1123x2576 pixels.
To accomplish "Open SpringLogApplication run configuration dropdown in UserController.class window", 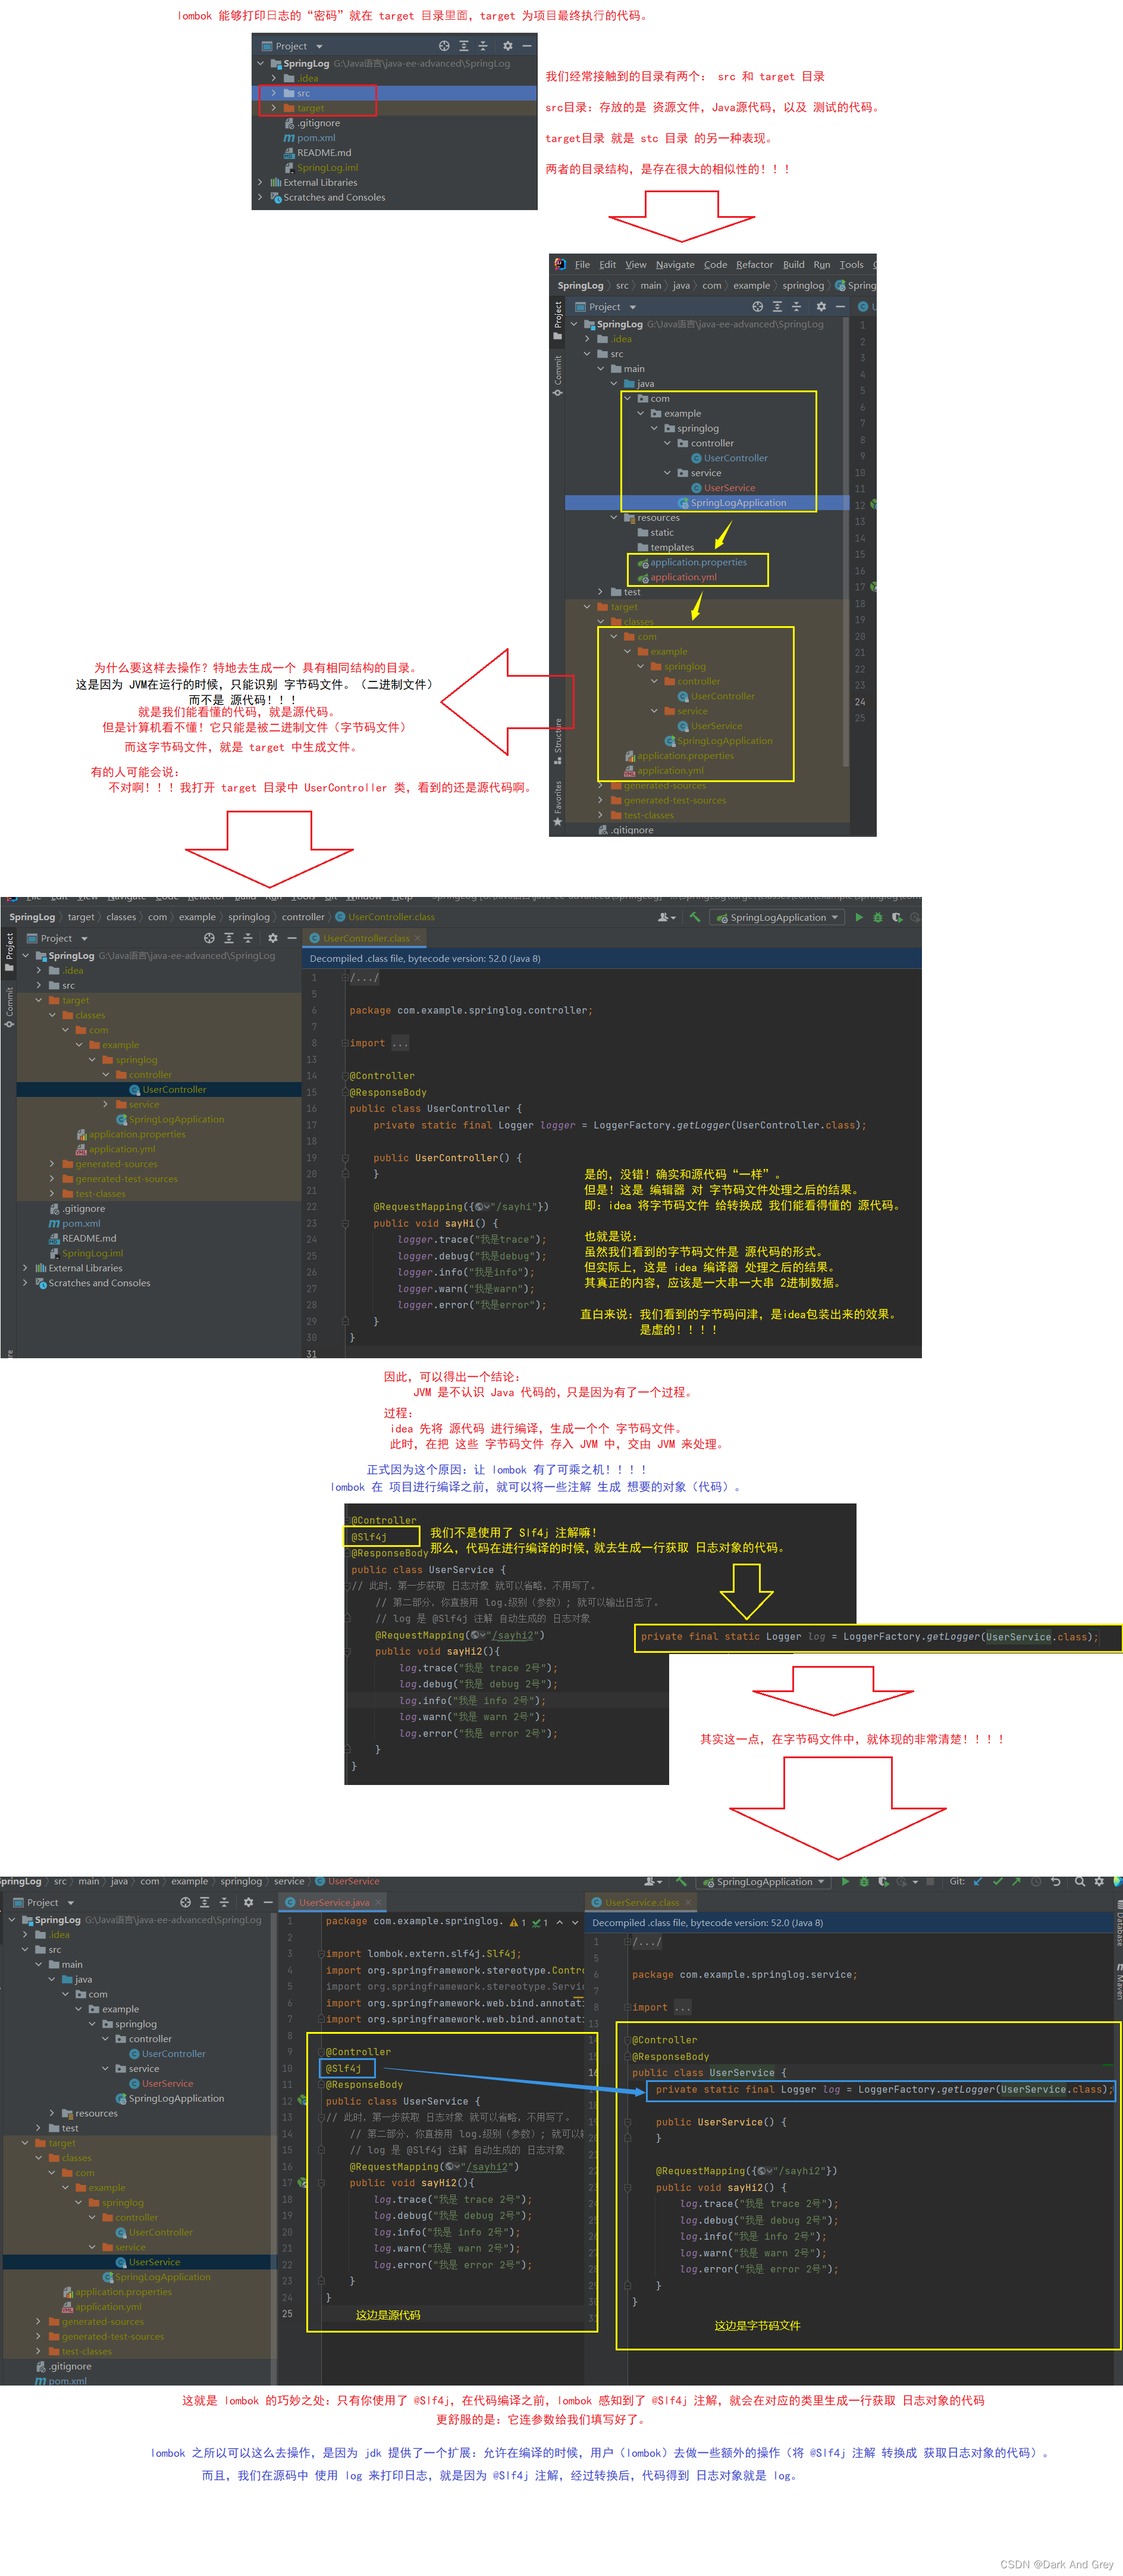I will tap(777, 917).
